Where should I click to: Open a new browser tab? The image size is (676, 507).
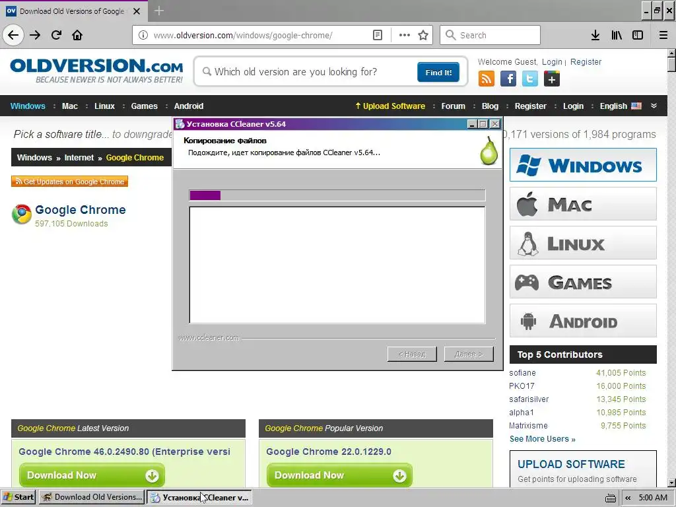[x=159, y=11]
